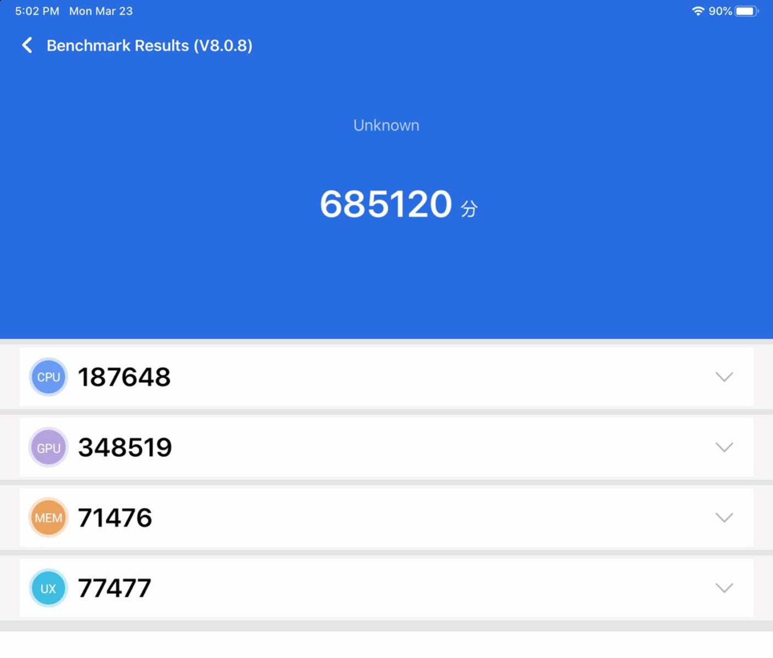The height and width of the screenshot is (658, 773).
Task: Select the UX score badge icon
Action: pyautogui.click(x=48, y=587)
